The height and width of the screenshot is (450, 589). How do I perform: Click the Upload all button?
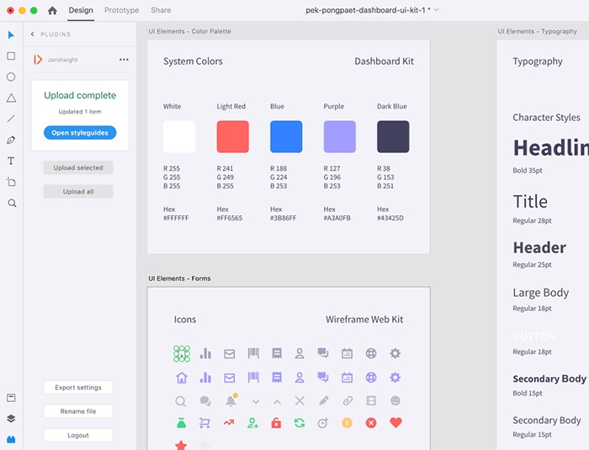(x=78, y=192)
